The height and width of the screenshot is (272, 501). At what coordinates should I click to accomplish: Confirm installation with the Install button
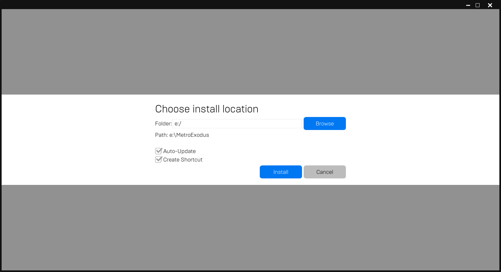point(281,172)
